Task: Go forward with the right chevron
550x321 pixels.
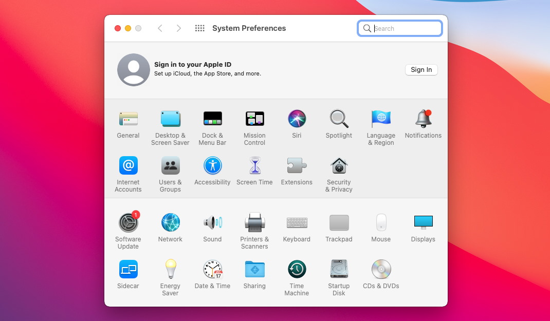Action: [x=179, y=28]
